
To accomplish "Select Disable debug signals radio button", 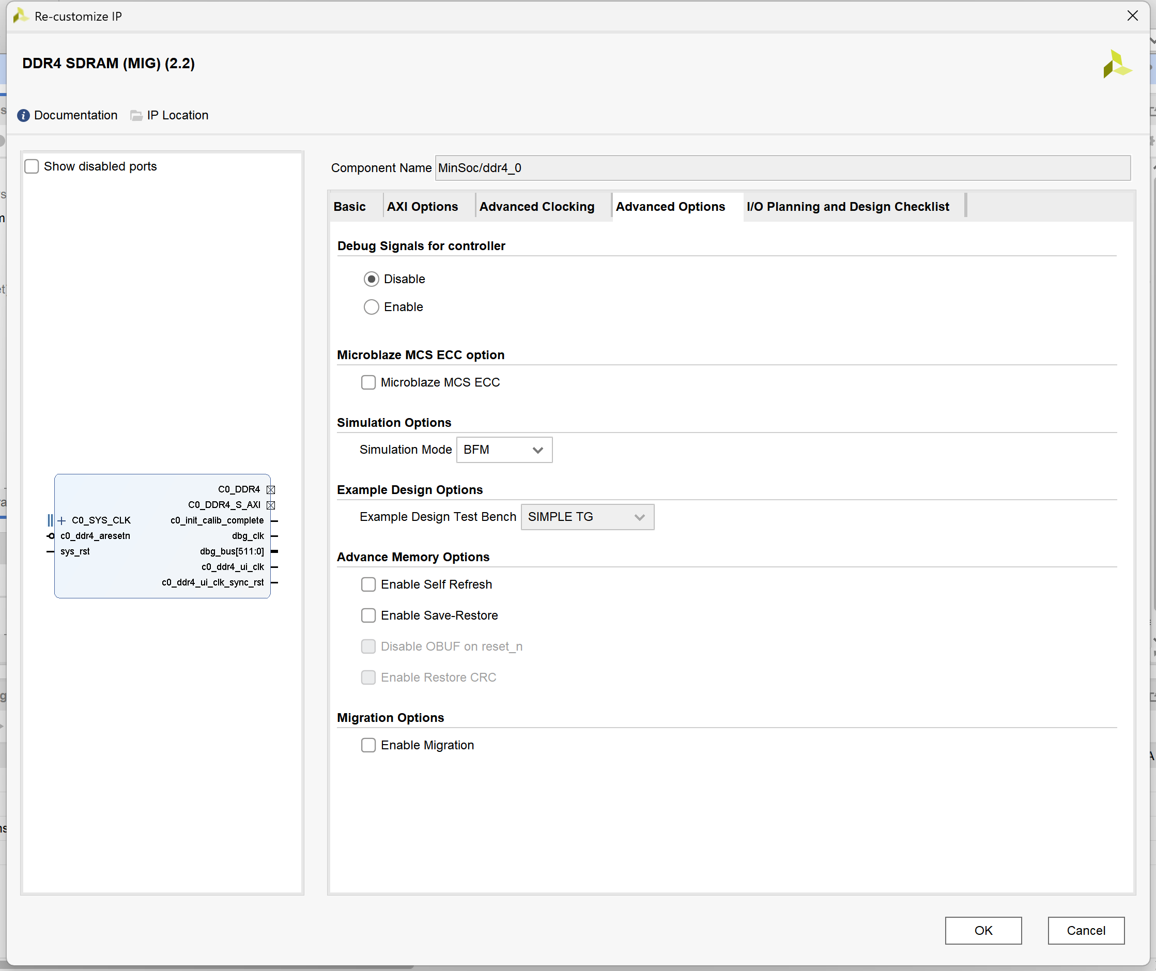I will click(372, 279).
